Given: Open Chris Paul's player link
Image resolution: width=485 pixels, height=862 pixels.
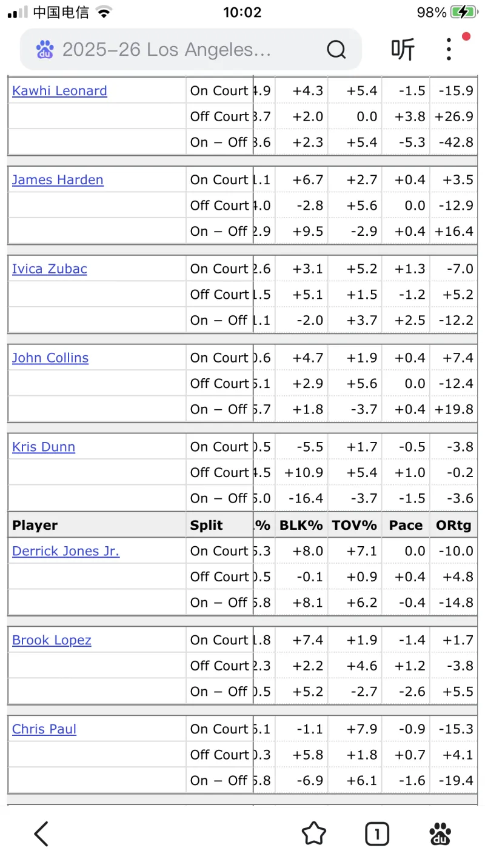Looking at the screenshot, I should pos(44,729).
